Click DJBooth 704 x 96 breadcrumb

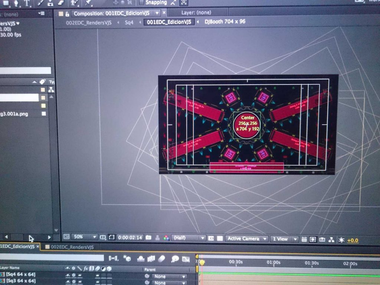225,22
